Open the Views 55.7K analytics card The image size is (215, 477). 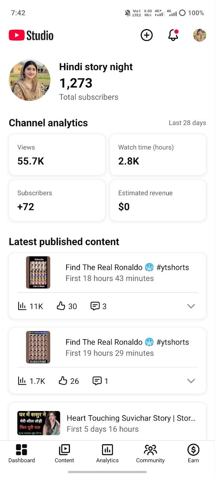click(57, 155)
